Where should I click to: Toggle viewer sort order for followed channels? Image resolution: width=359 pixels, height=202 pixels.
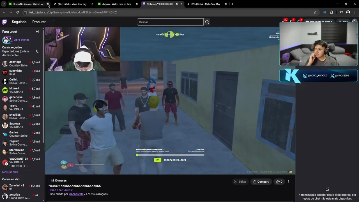tap(37, 51)
